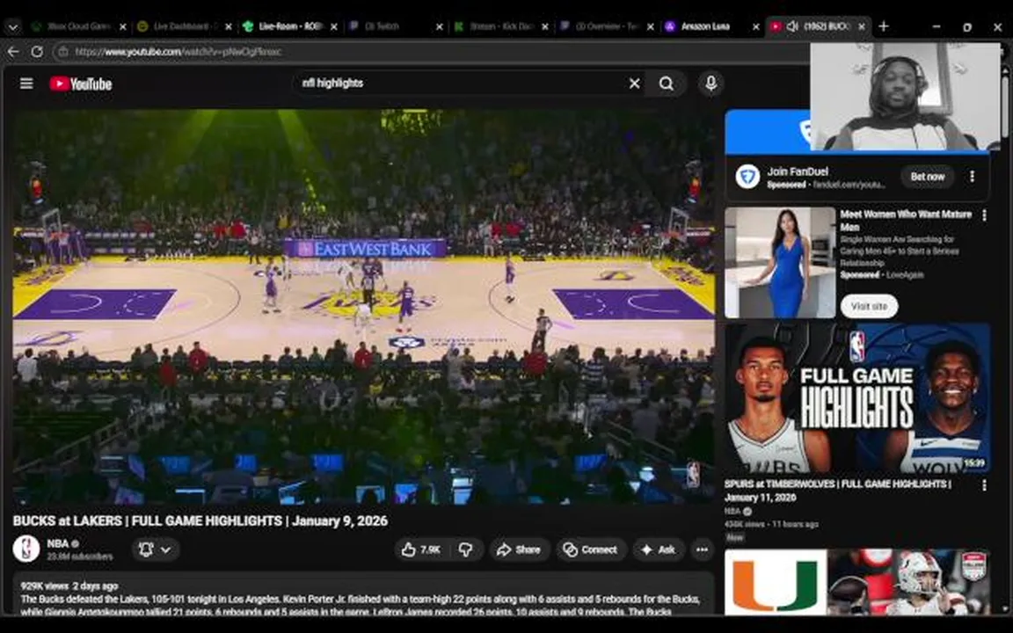Click the Ask button
Image resolution: width=1013 pixels, height=633 pixels.
659,549
